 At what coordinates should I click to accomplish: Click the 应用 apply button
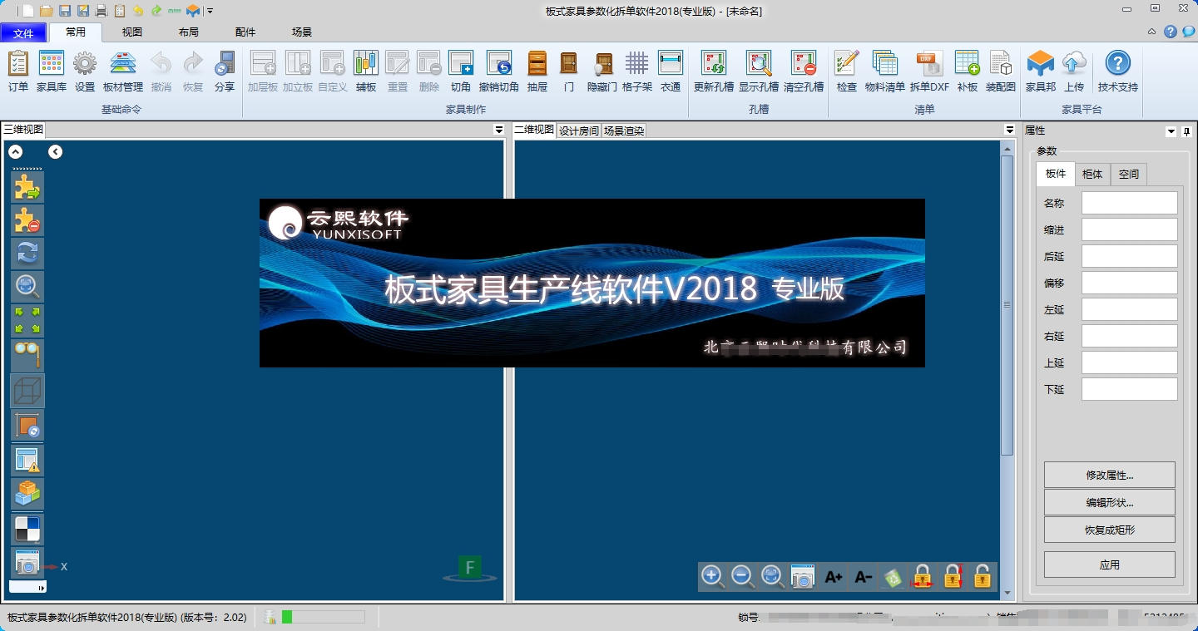coord(1110,564)
